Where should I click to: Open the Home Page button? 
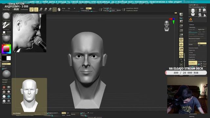(x=6, y=10)
